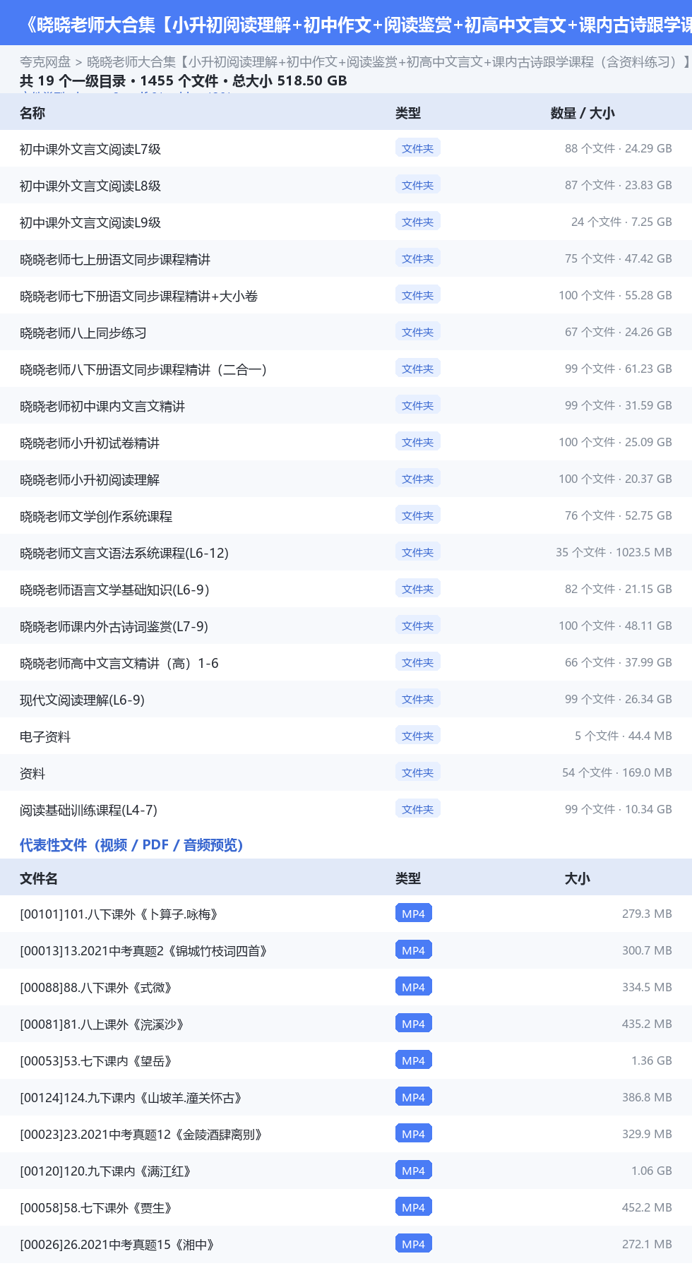Open 阅读基础训练课程(L4-7) folder
The image size is (692, 1285).
point(88,810)
